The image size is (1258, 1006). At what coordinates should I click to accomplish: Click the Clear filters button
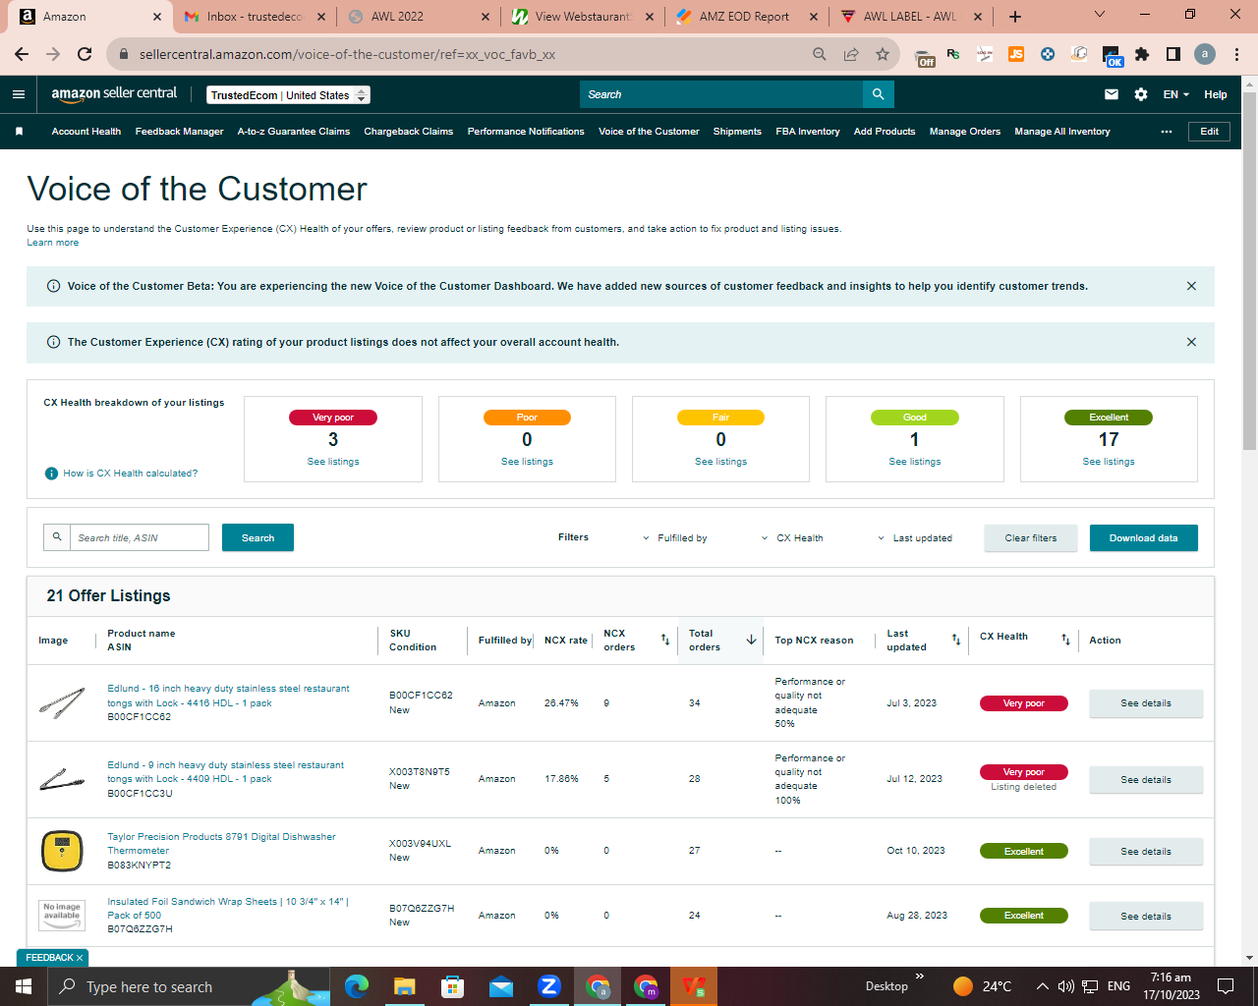(x=1031, y=538)
